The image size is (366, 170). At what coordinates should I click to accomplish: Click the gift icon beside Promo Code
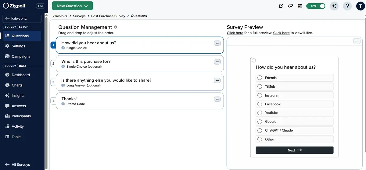click(63, 104)
